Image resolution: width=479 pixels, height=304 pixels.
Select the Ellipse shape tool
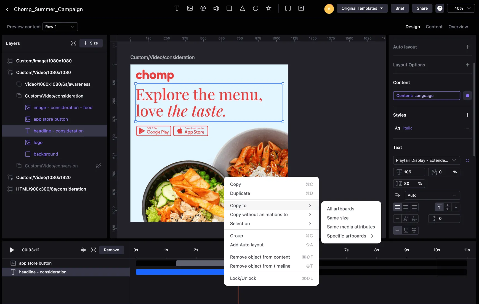point(256,8)
